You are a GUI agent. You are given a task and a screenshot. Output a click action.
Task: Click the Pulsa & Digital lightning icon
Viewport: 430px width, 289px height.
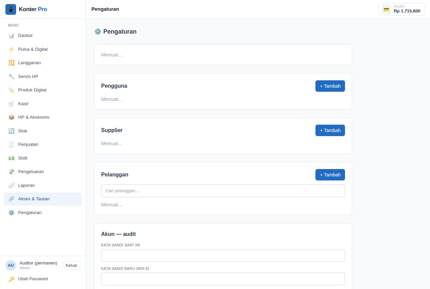pos(11,49)
